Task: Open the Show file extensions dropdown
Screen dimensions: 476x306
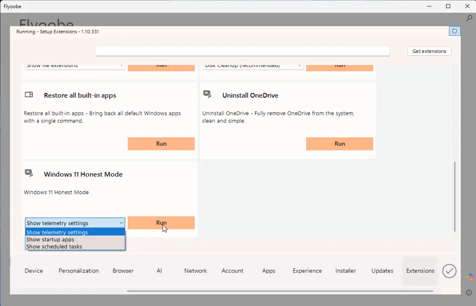Action: (75, 66)
